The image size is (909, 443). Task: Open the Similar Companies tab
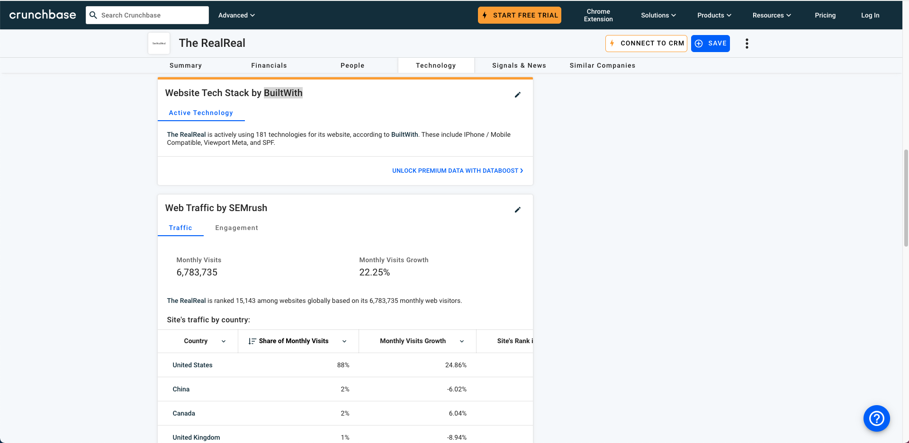point(603,65)
